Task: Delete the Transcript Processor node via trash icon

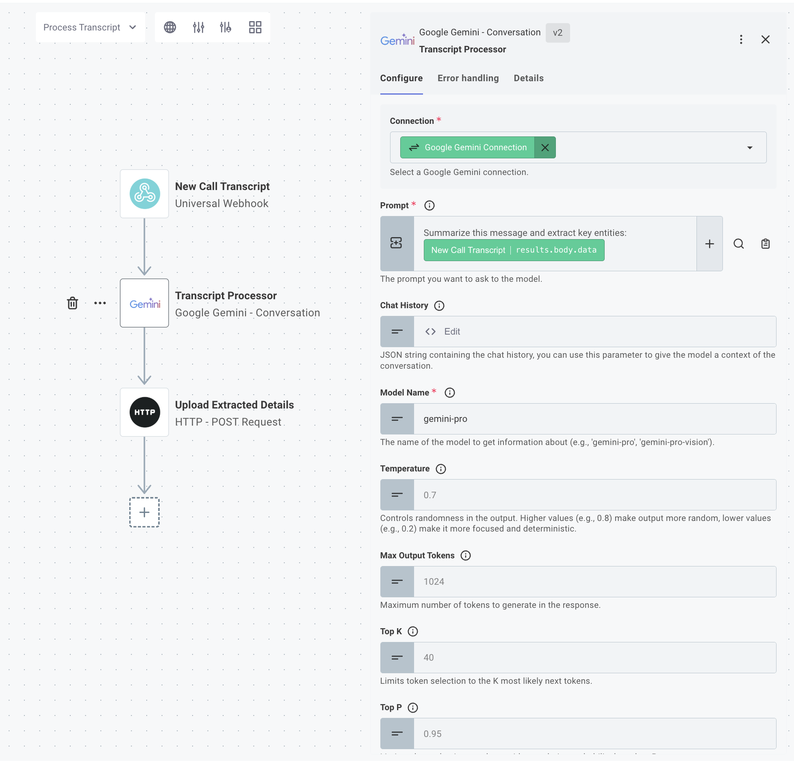Action: [72, 303]
